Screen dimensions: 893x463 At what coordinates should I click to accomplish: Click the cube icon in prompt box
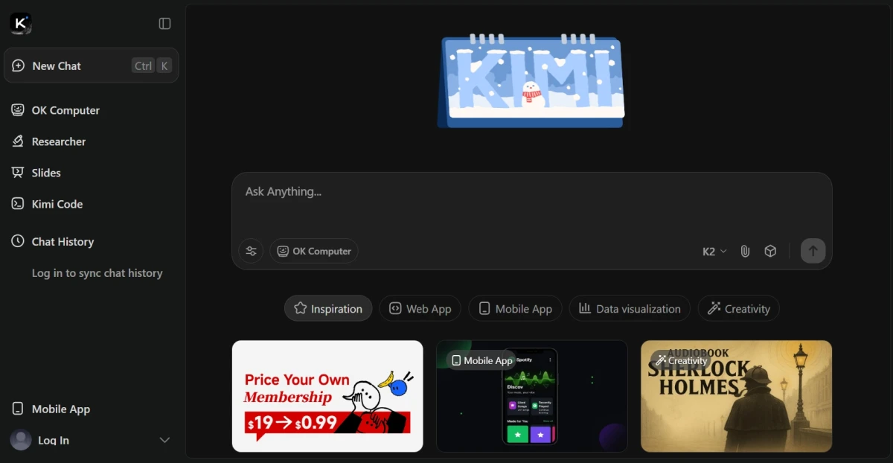click(770, 252)
